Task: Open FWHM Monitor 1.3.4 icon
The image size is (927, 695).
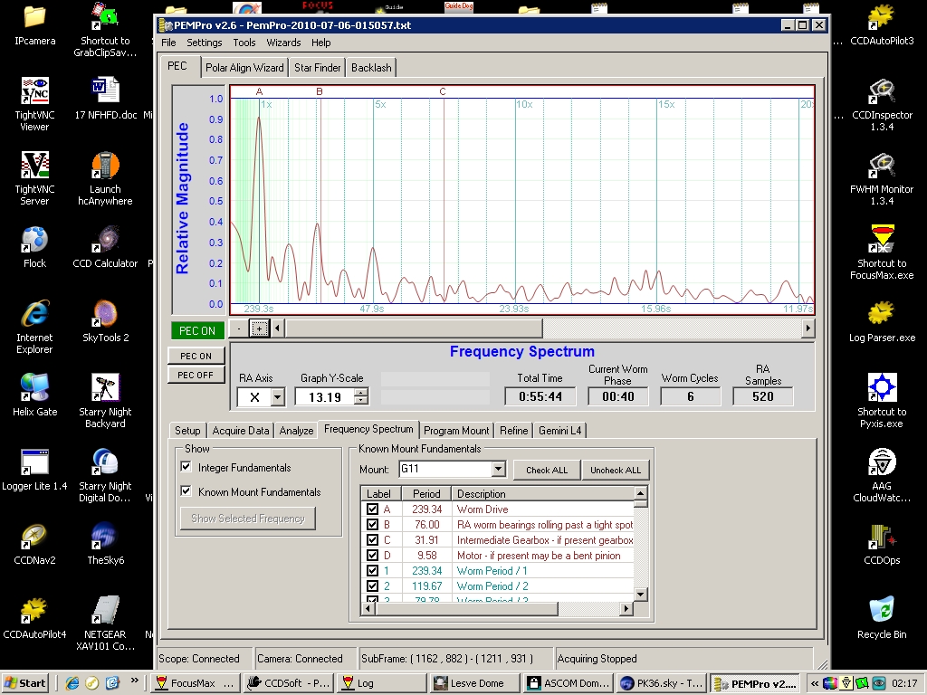Action: coord(882,179)
